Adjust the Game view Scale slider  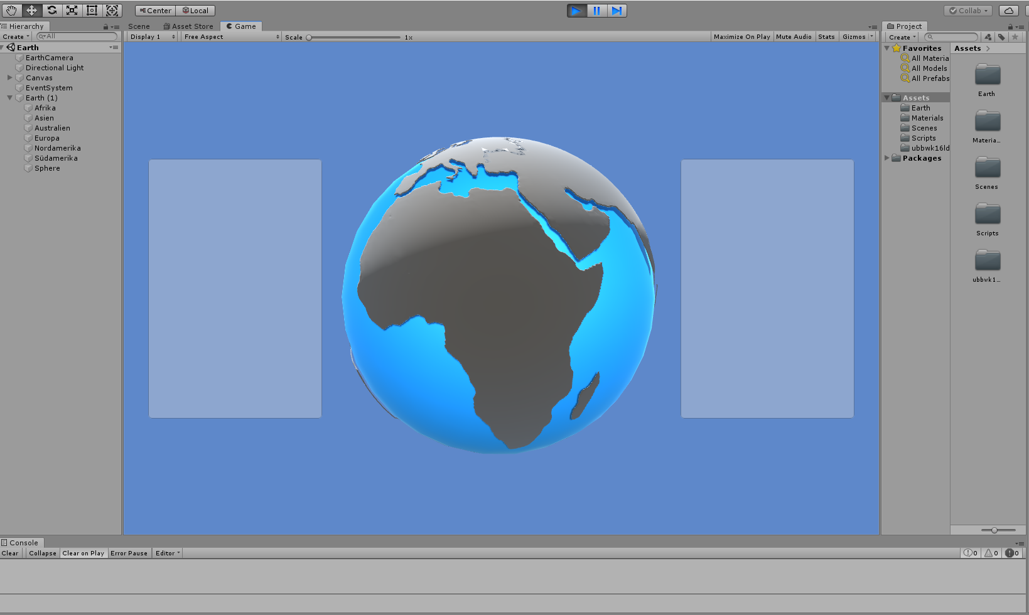click(353, 38)
